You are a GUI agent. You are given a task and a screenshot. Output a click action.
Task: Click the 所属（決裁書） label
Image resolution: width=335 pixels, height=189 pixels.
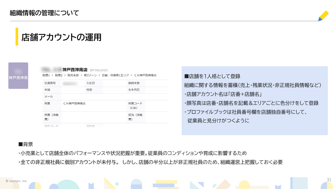[51, 117]
